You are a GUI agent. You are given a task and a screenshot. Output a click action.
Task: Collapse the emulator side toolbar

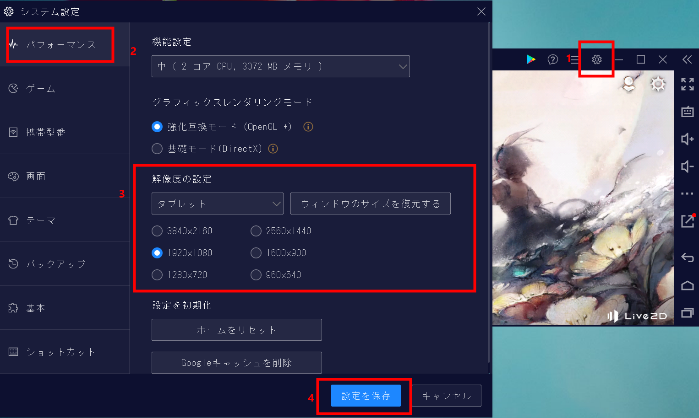[687, 59]
